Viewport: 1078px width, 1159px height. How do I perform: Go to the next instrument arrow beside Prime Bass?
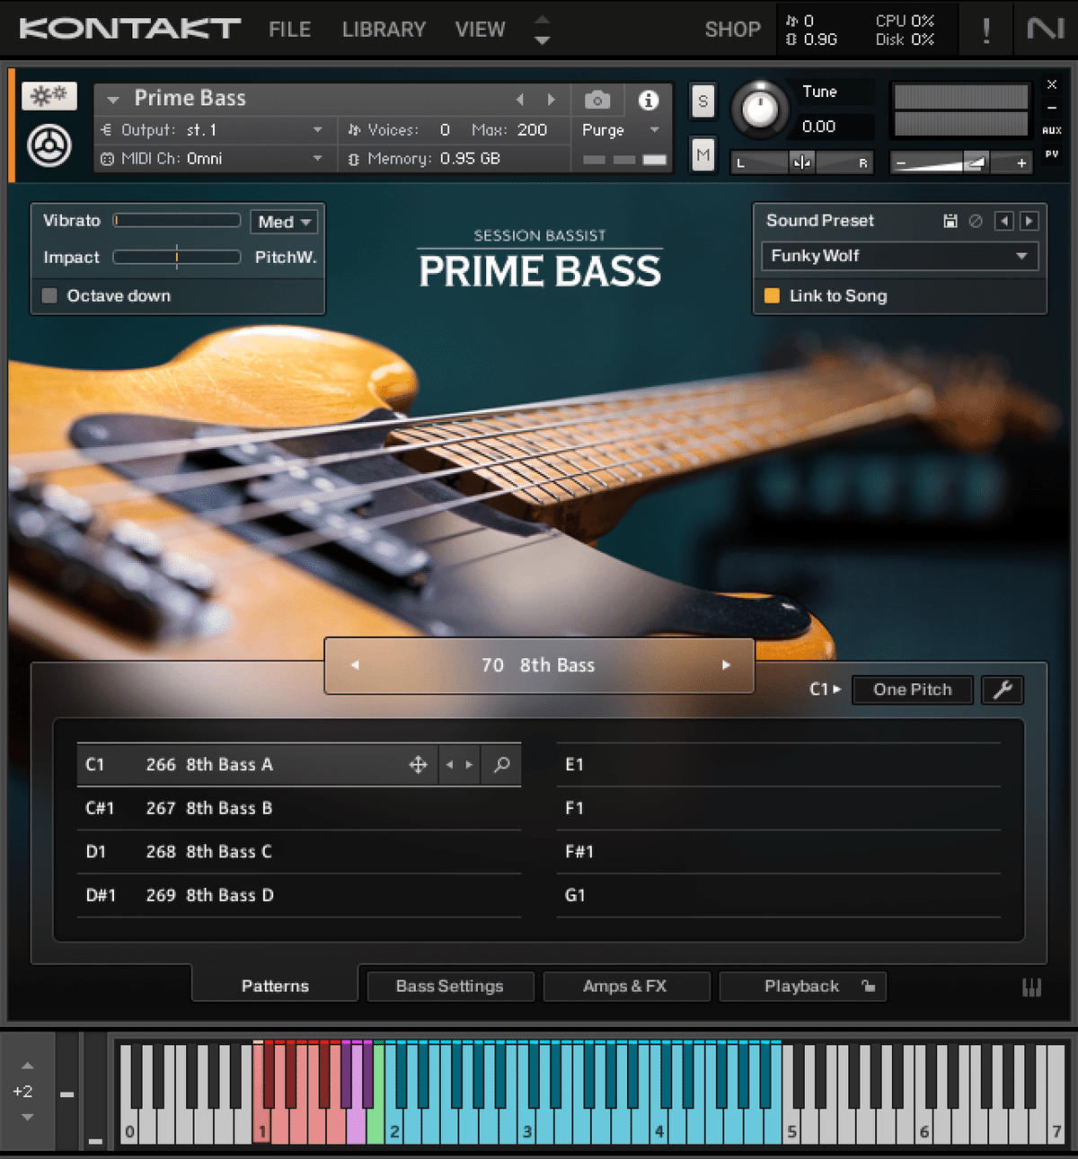tap(551, 100)
